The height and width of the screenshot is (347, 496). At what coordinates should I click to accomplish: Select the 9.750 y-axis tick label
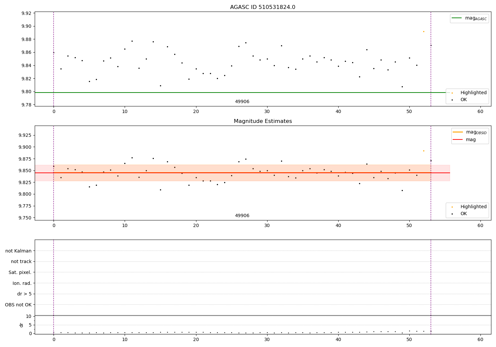point(25,218)
